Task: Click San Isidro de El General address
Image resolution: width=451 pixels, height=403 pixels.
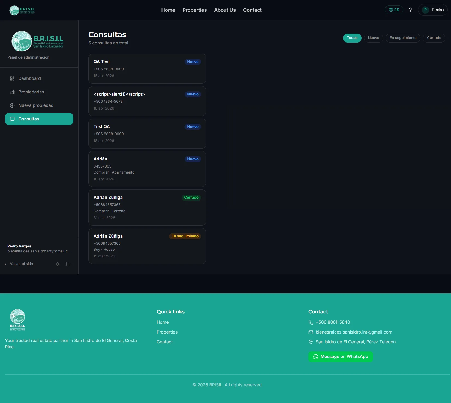Action: pos(356,342)
